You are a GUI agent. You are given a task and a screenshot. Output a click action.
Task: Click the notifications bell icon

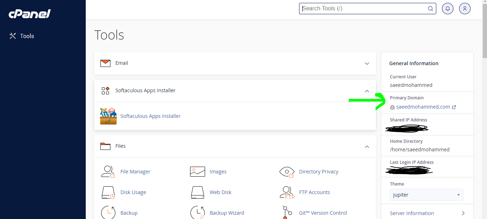[447, 9]
